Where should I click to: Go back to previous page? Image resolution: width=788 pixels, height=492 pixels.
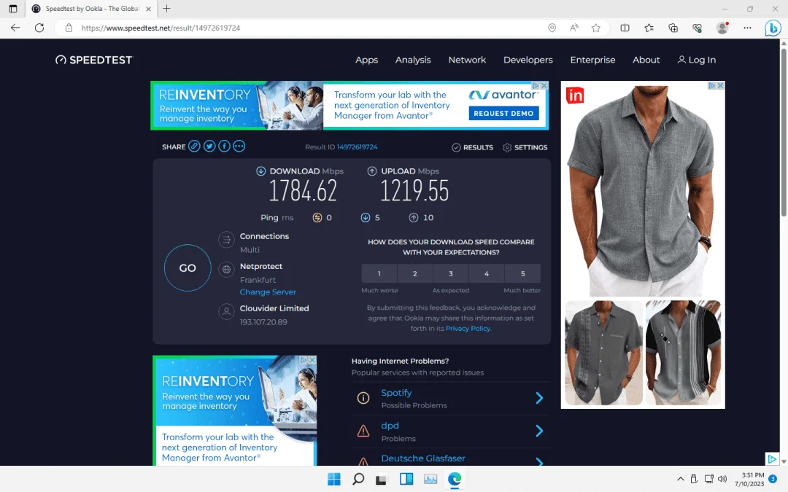15,28
